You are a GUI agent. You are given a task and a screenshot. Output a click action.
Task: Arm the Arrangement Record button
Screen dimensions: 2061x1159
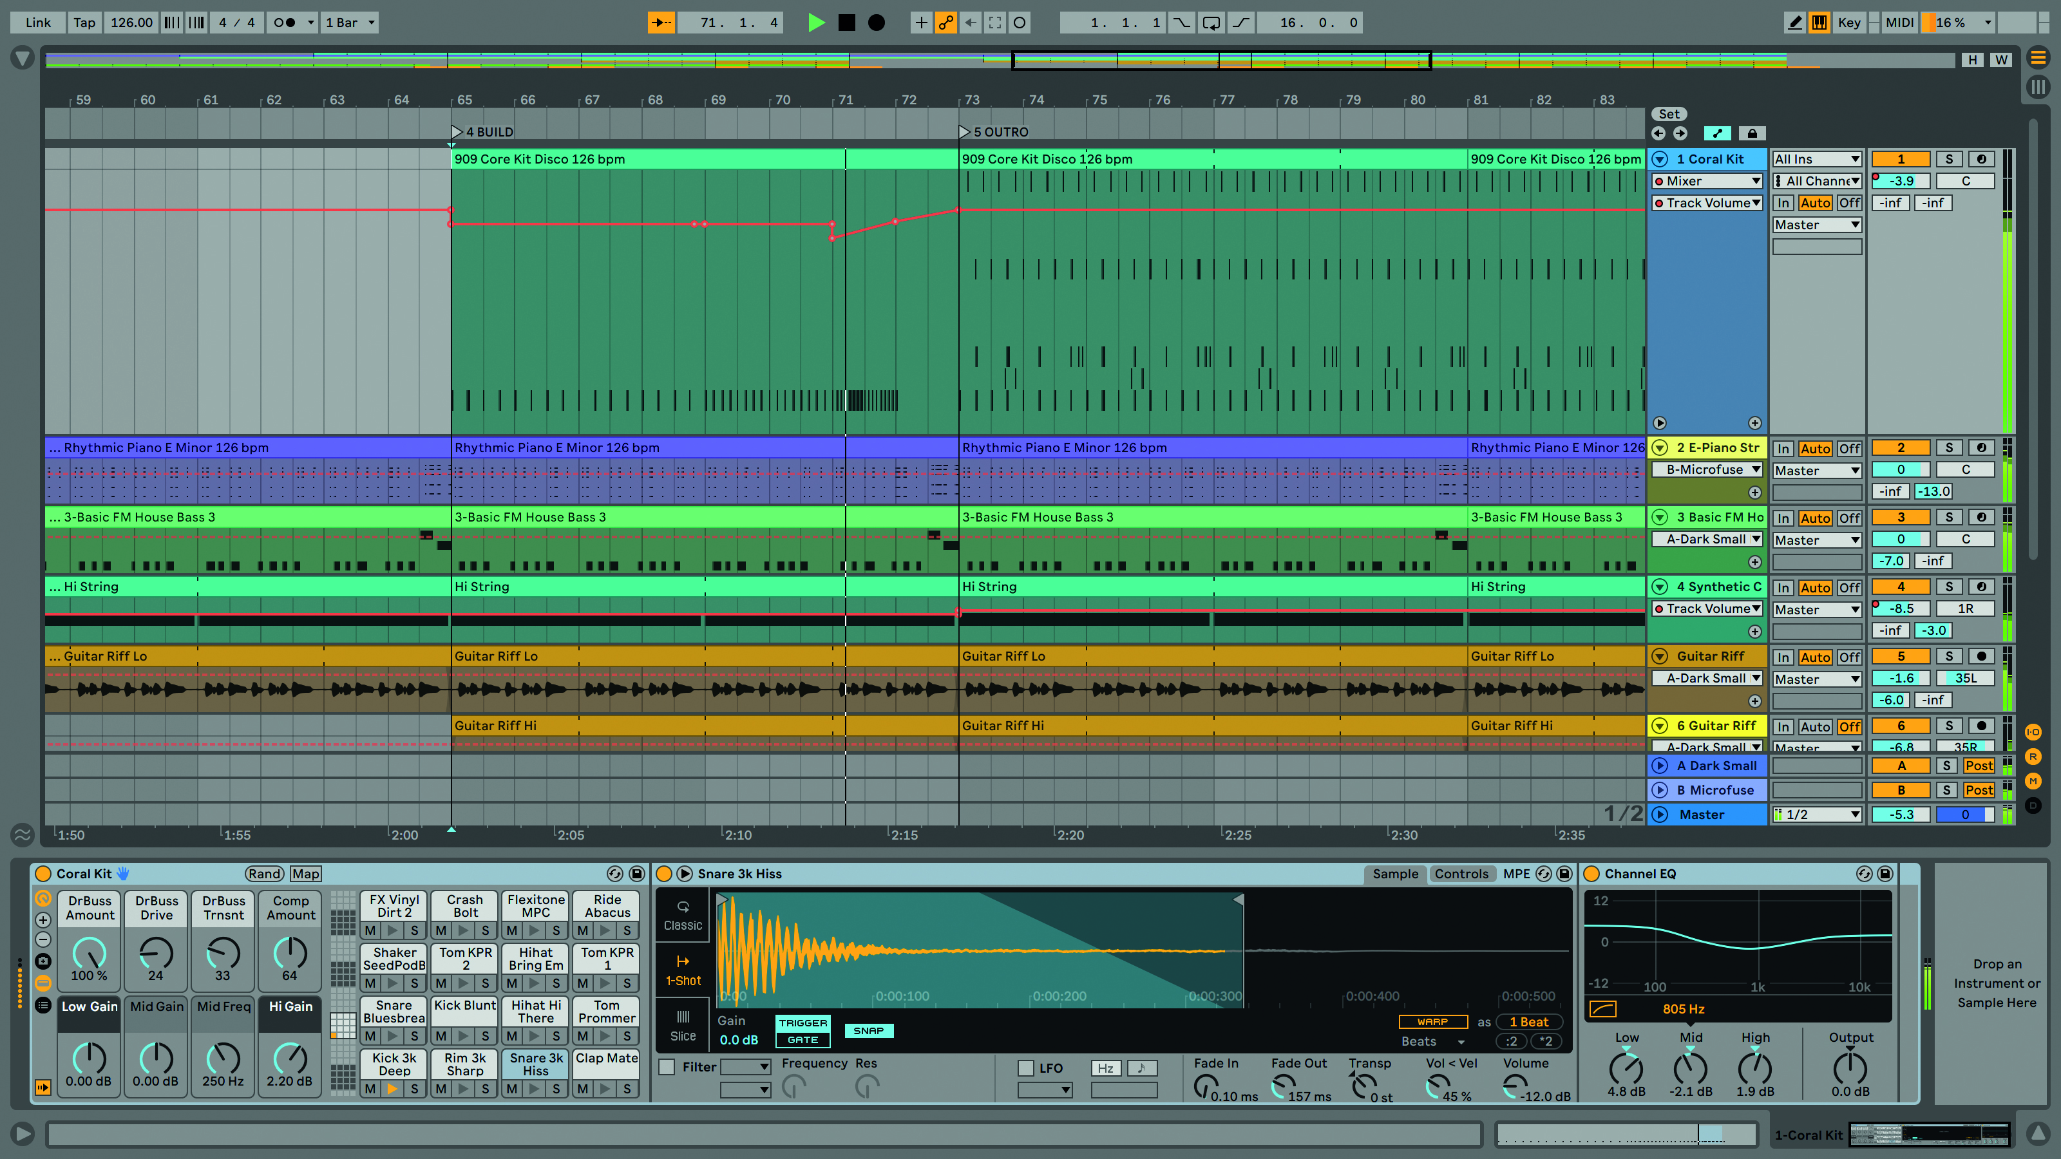click(877, 23)
